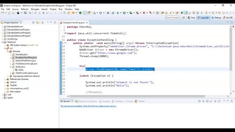Screen dimensions: 235x132
Task: Click the External Tools run icon
Action: point(137,13)
